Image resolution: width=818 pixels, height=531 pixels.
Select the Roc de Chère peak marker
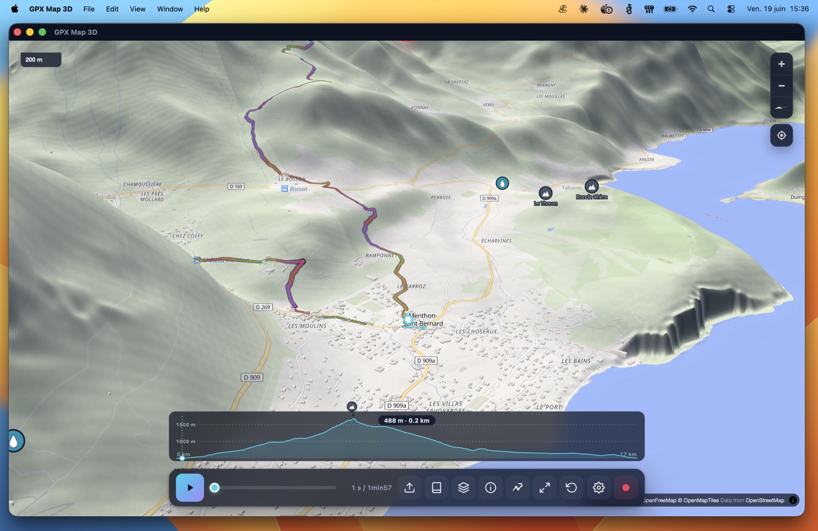[592, 187]
